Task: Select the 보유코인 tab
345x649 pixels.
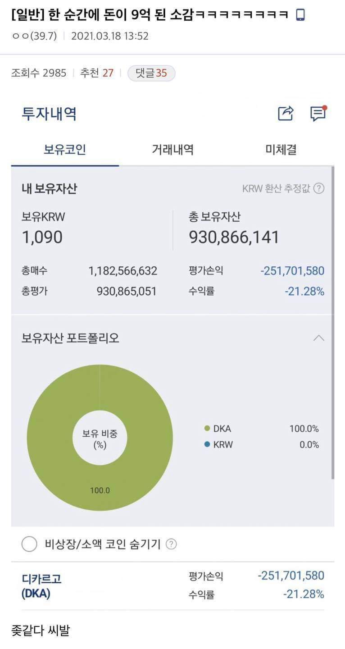Action: [x=65, y=150]
